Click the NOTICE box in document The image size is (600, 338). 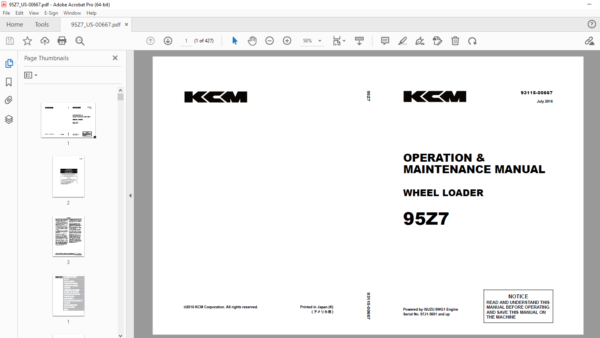tap(518, 306)
